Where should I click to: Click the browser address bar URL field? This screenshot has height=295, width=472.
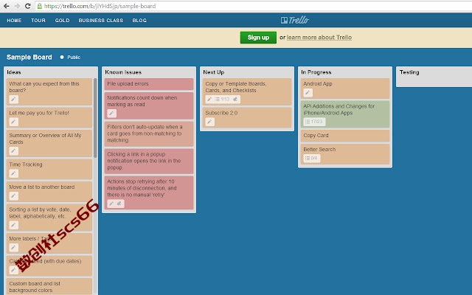[x=253, y=6]
